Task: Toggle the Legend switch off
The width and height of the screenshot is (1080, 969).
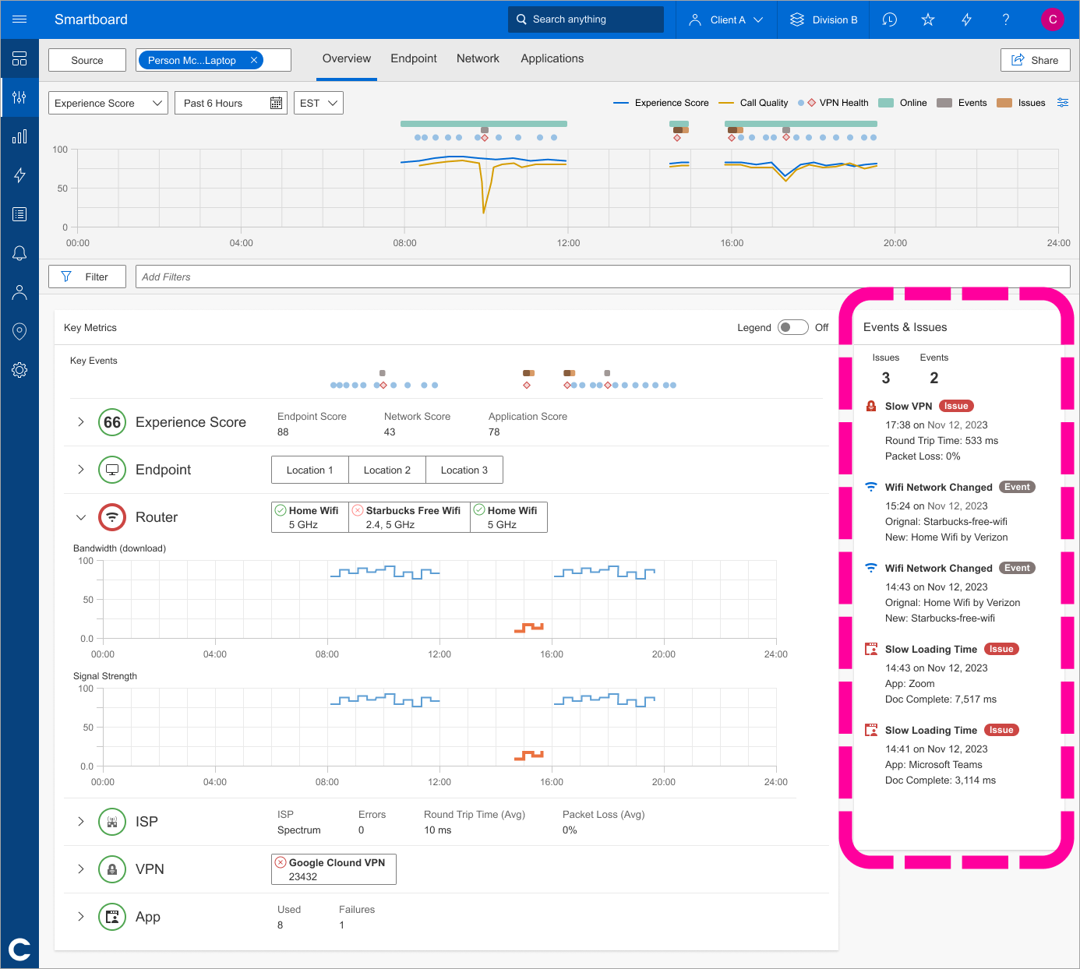Action: pos(792,327)
